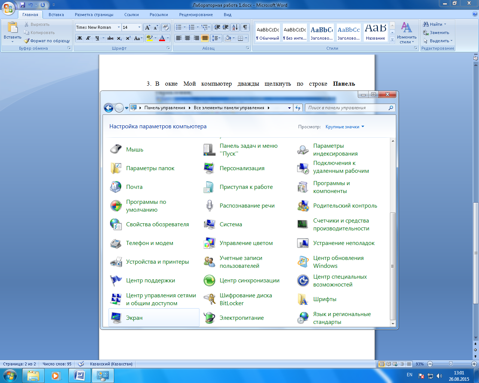
Task: Click Копировать (Copy) command
Action: pos(39,33)
